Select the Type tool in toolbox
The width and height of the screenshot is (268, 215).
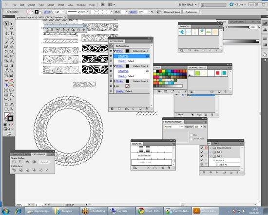click(12, 33)
